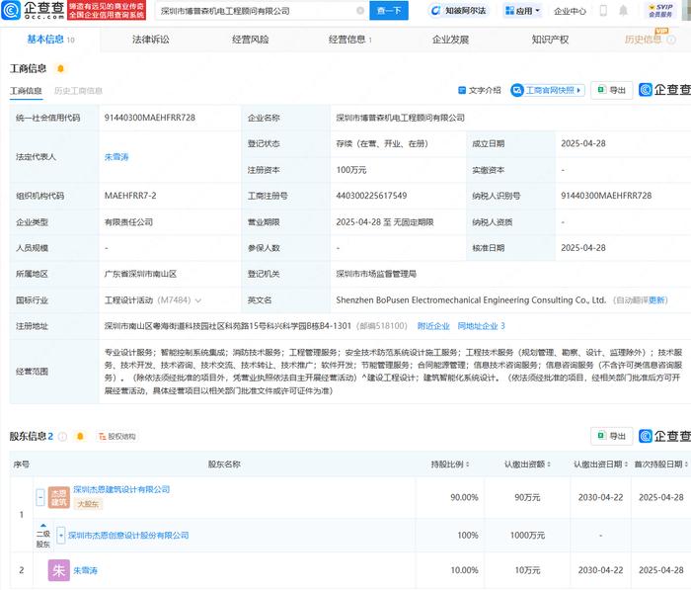Open 同地址企业 3 link
This screenshot has height=590, width=691.
[x=482, y=326]
